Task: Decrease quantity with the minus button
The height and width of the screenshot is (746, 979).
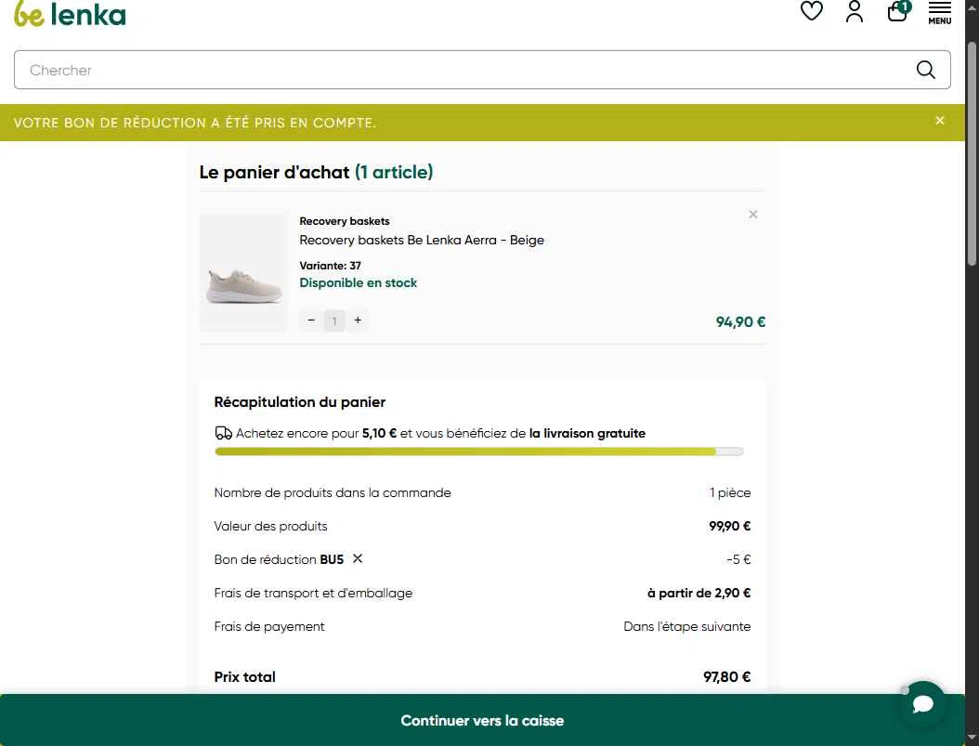Action: (x=311, y=321)
